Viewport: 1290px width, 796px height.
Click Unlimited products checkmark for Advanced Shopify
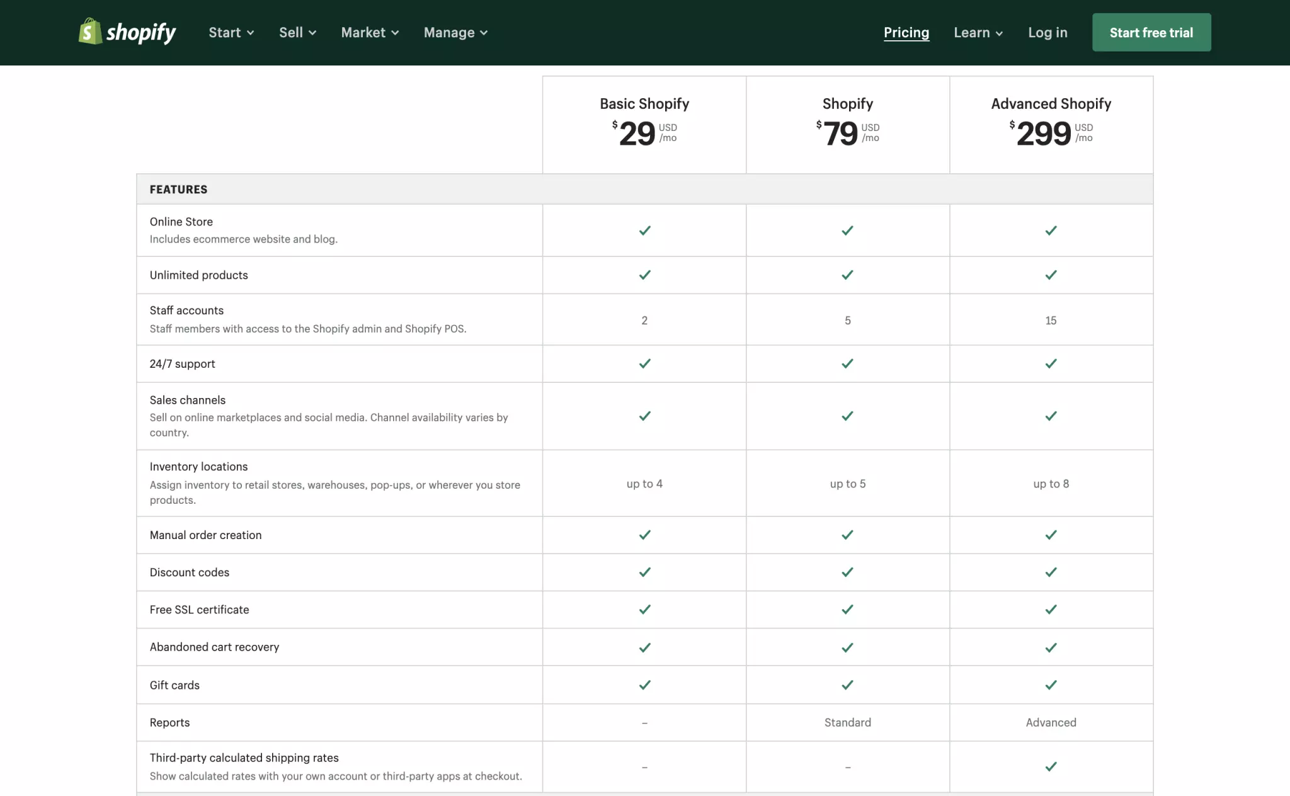(1051, 275)
